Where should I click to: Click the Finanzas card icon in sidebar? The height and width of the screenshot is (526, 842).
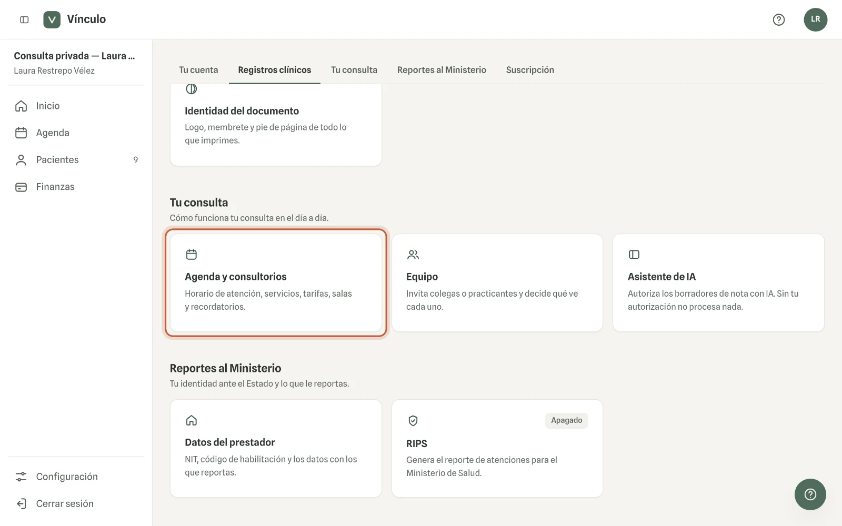21,187
